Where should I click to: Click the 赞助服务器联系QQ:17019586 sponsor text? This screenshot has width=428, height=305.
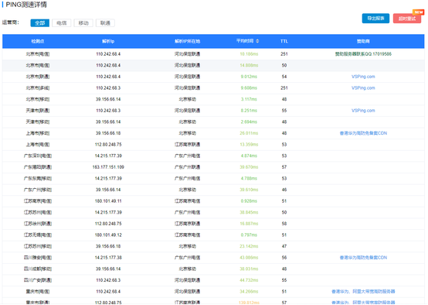363,54
